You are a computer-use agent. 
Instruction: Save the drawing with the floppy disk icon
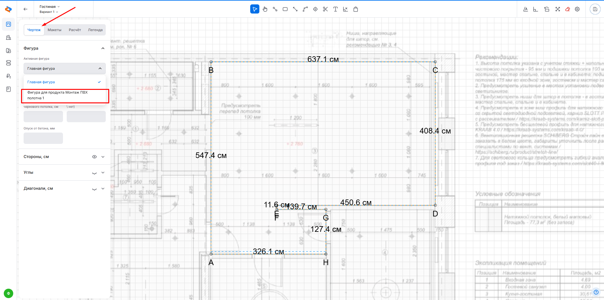(595, 9)
